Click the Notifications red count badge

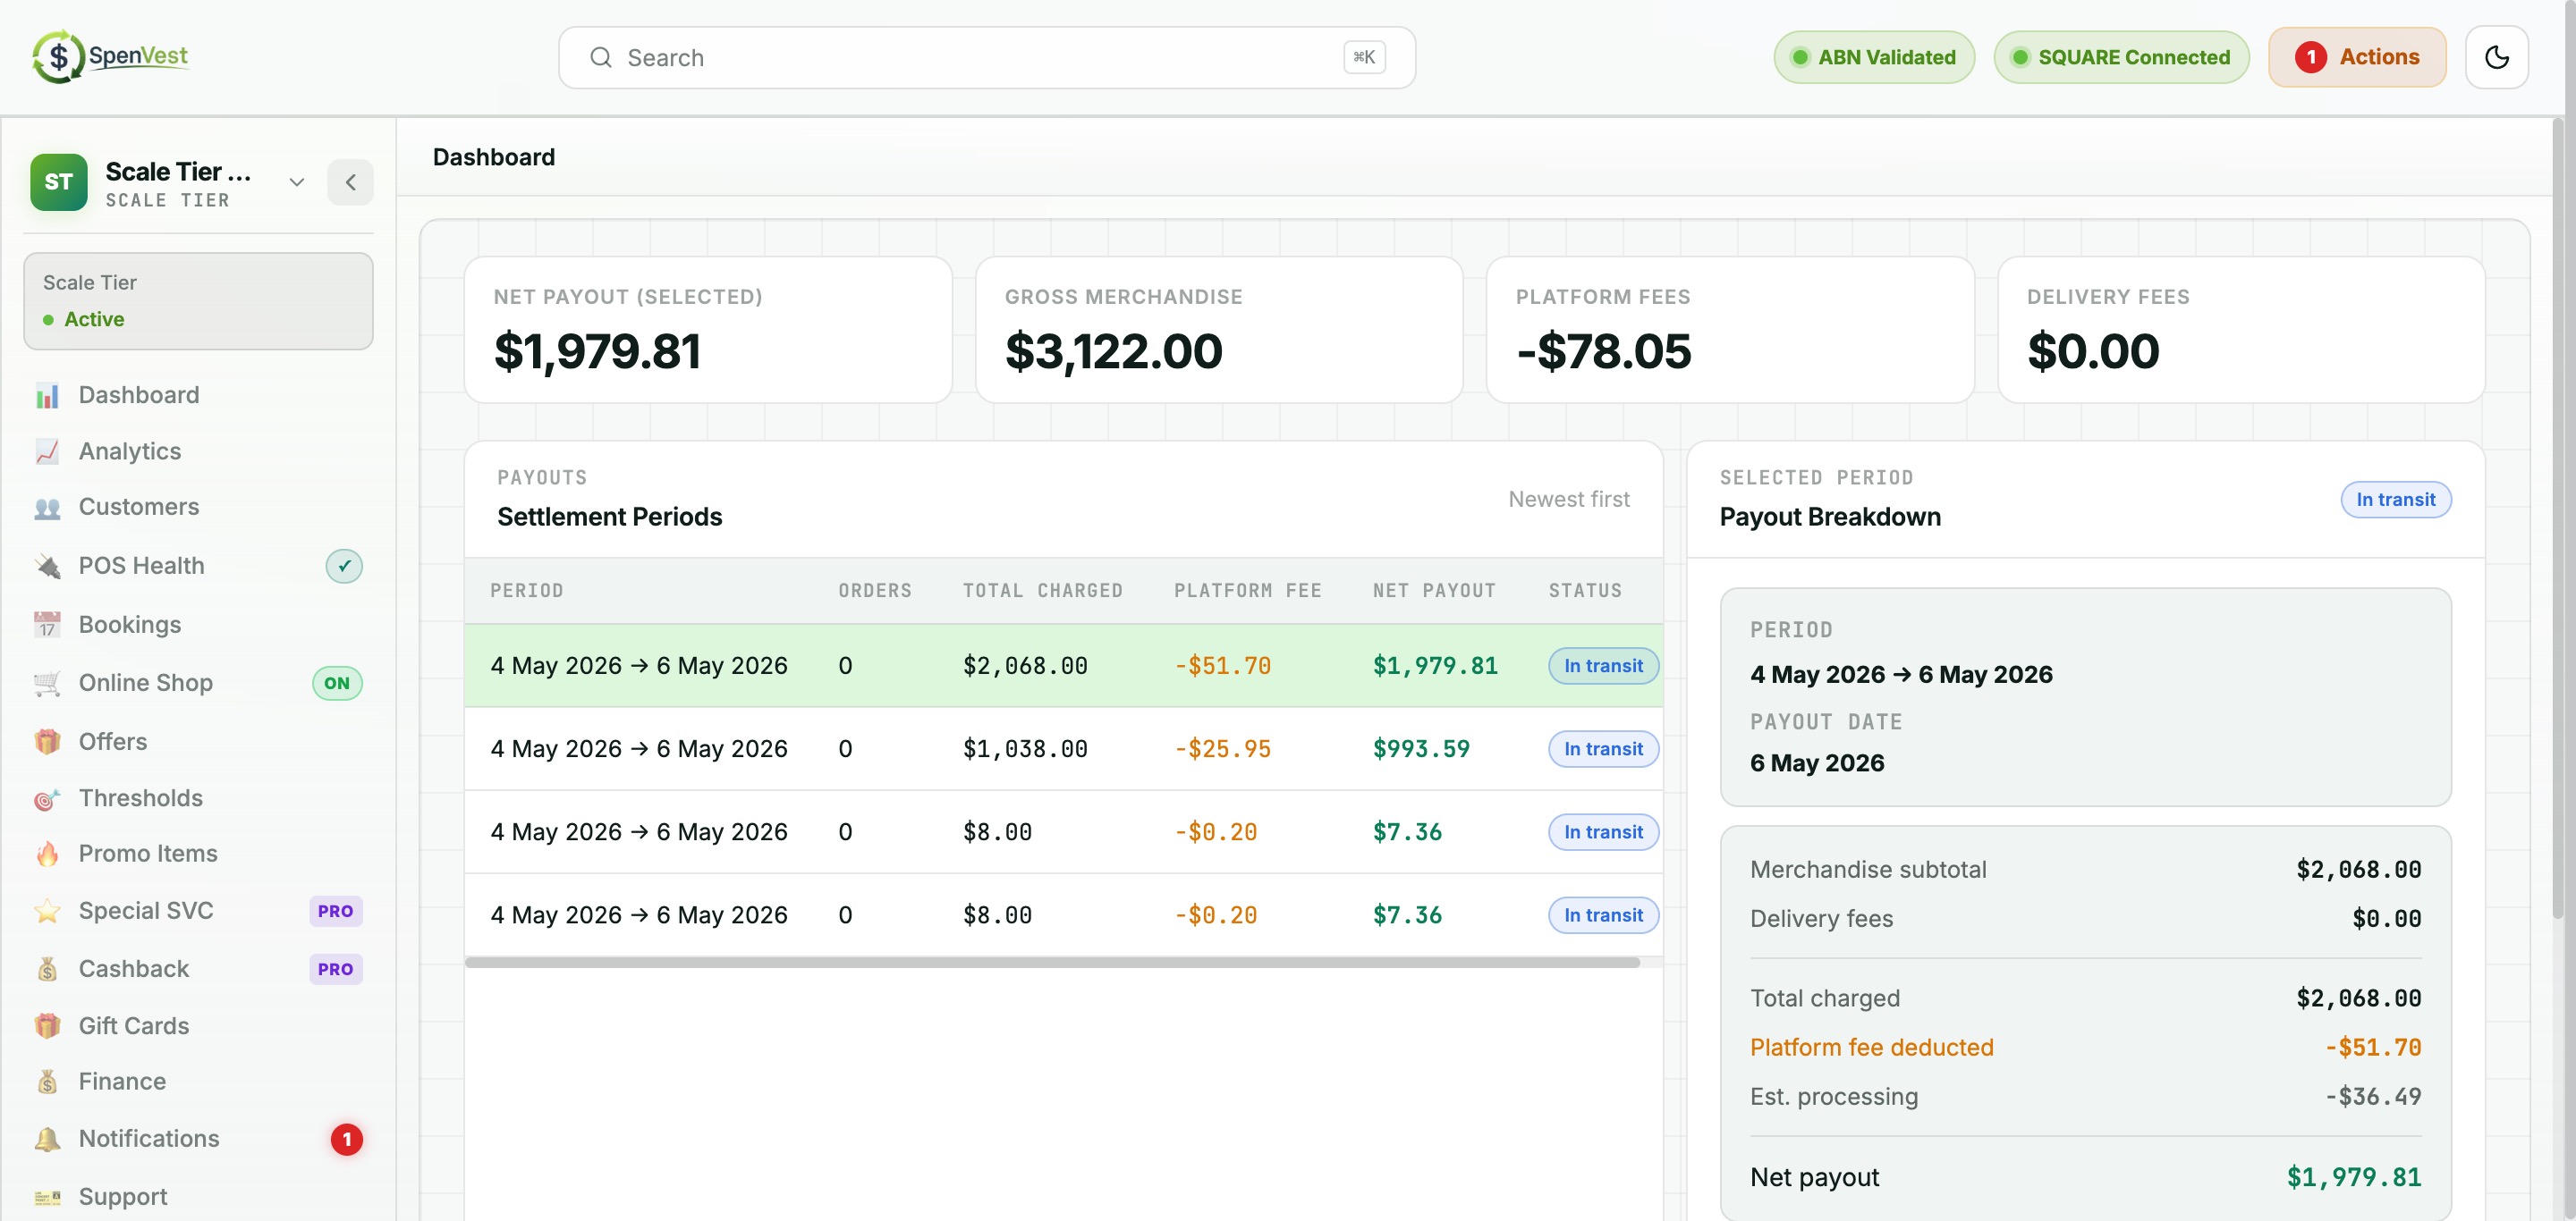tap(346, 1139)
